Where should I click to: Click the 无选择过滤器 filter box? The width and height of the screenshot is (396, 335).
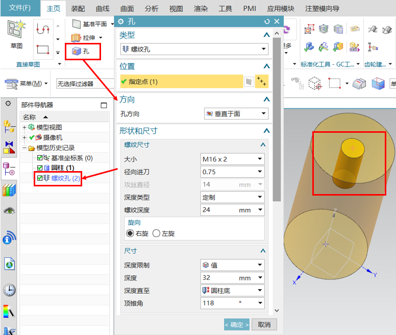(85, 84)
